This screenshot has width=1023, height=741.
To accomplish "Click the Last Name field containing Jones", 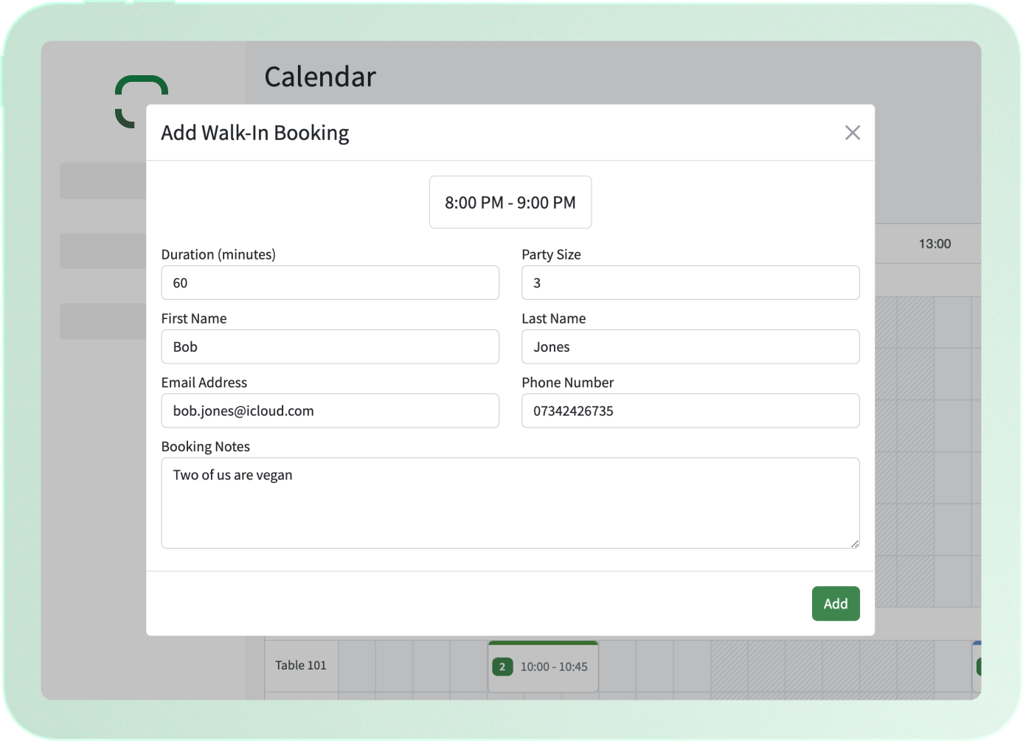I will click(690, 347).
